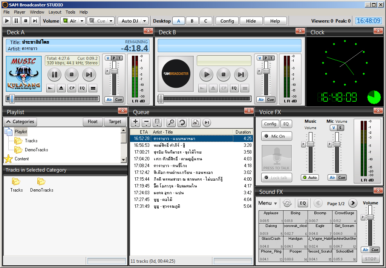Image resolution: width=386 pixels, height=268 pixels.
Task: Toggle Air output on Deck B
Action: click(x=261, y=100)
